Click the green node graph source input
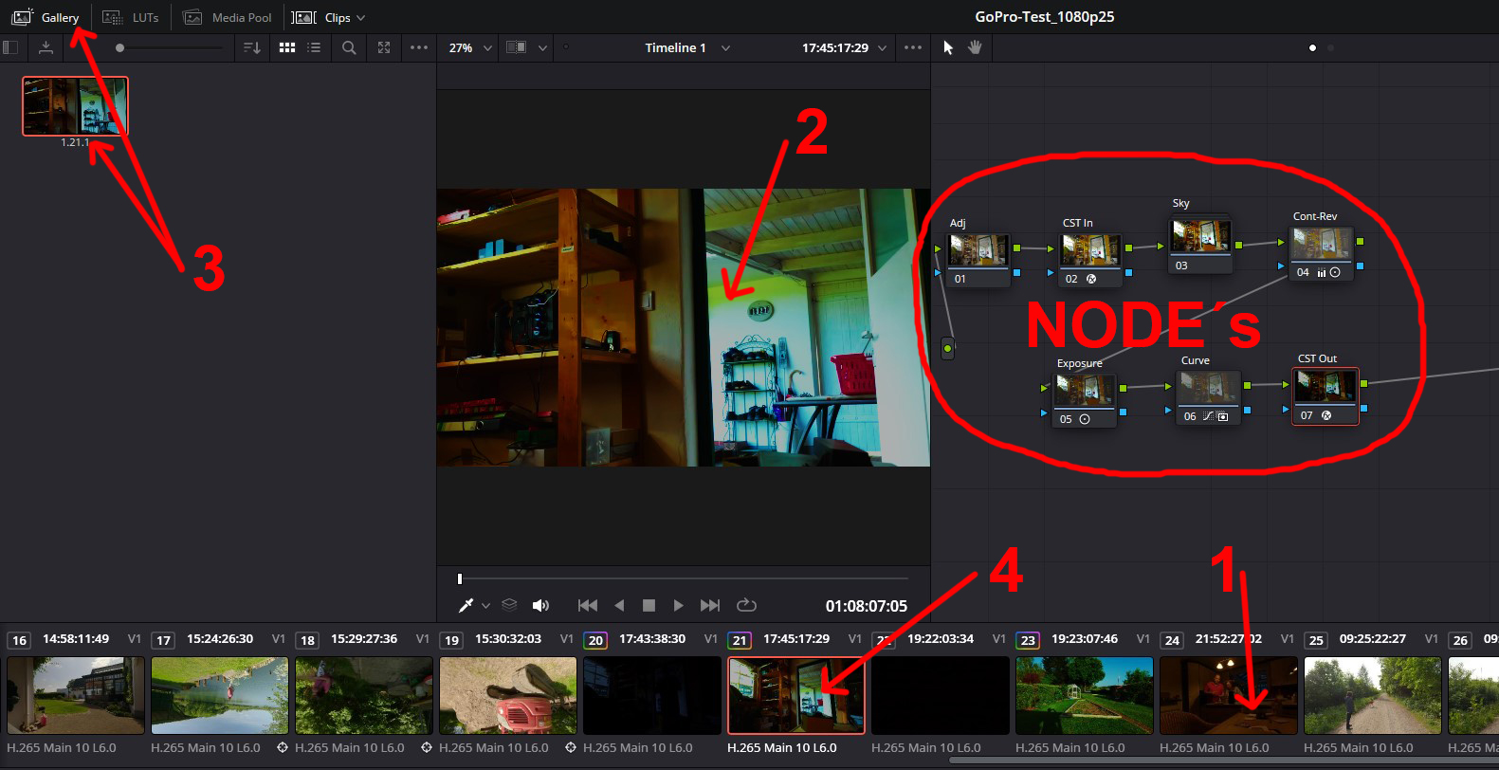The image size is (1499, 770). tap(947, 349)
